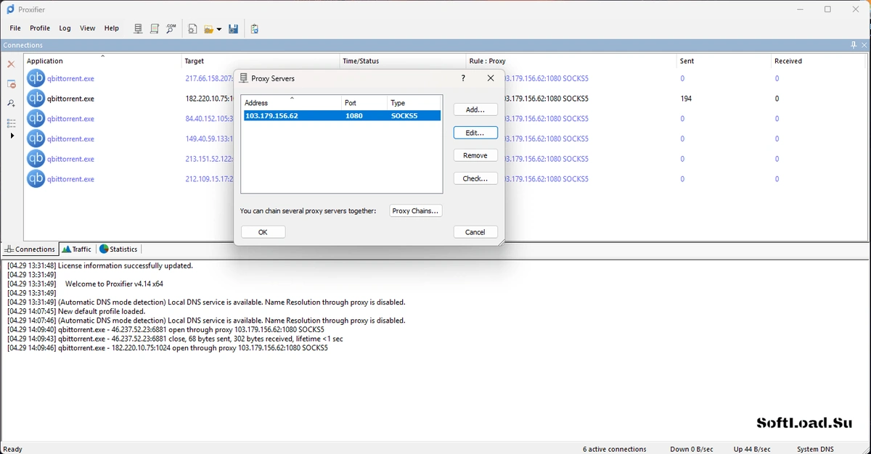Click the Add... button
The height and width of the screenshot is (454, 871).
(x=475, y=110)
